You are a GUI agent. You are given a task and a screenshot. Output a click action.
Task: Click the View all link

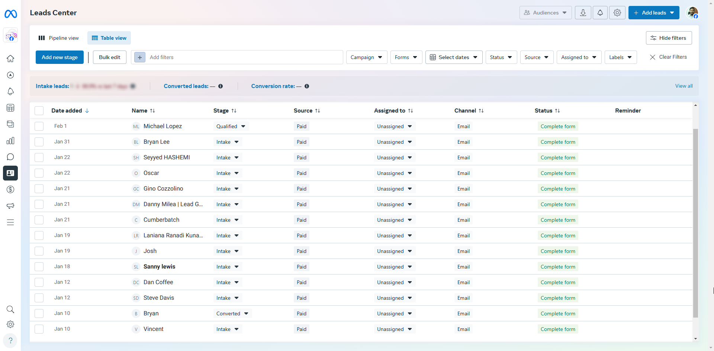684,86
